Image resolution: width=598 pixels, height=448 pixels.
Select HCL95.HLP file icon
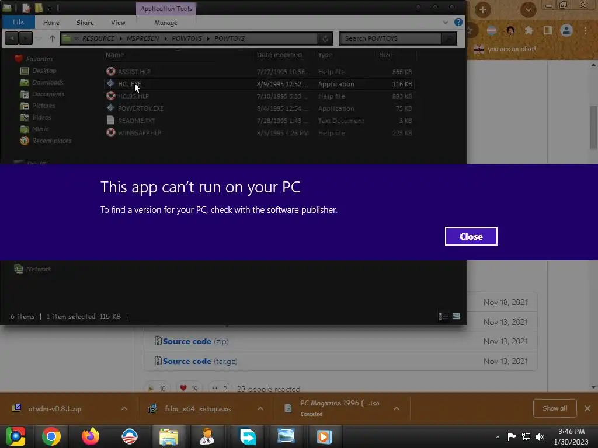110,96
